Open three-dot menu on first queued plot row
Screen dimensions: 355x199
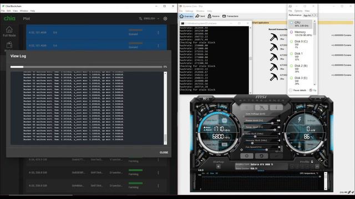coord(158,33)
